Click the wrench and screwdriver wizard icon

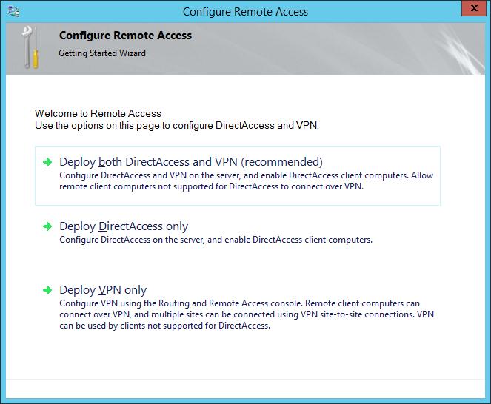coord(30,47)
